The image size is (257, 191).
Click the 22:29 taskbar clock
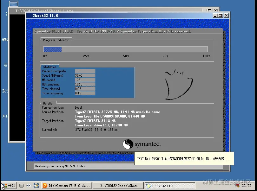247,186
